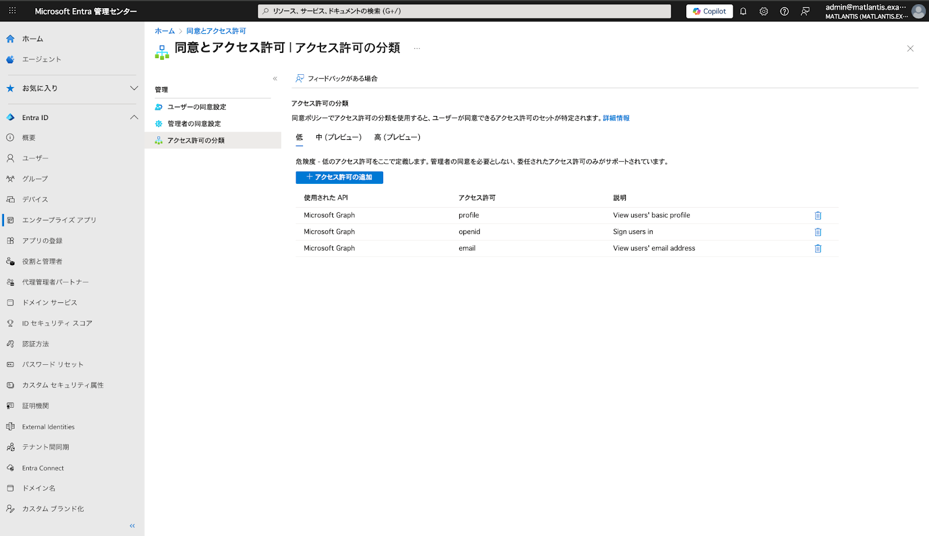The image size is (929, 536).
Task: Open ユーザーの同意設定 in the menu
Action: coord(197,107)
